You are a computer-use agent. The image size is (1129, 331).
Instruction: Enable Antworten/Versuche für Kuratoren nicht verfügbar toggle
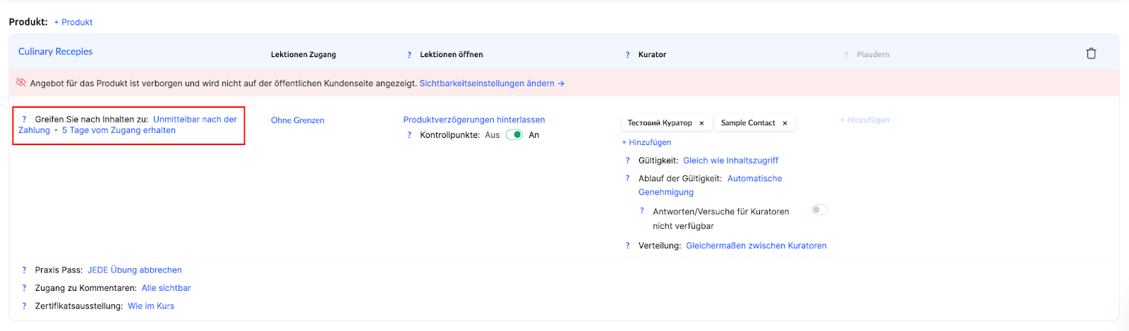click(819, 210)
